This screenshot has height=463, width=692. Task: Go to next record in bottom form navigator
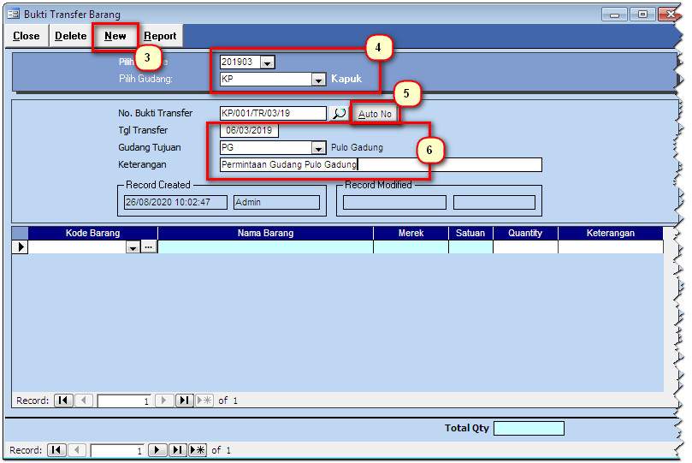click(157, 450)
